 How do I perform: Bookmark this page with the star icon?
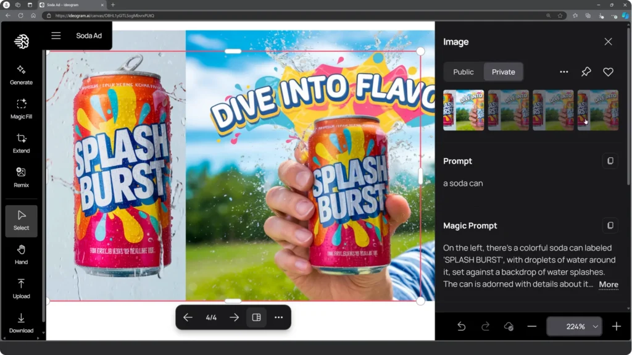click(560, 15)
